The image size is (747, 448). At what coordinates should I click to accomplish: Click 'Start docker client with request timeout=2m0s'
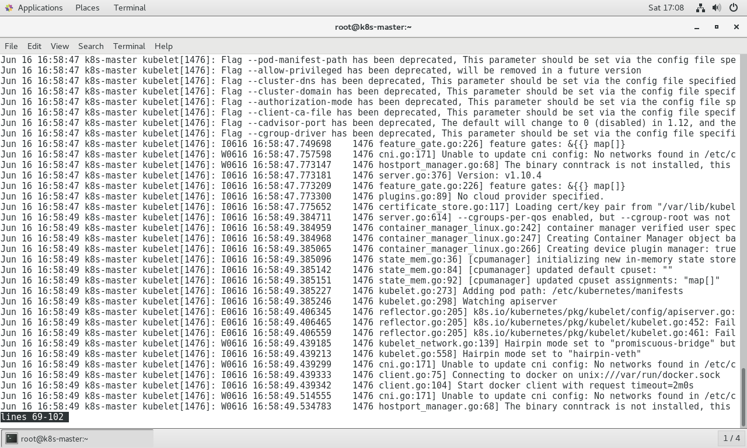point(576,386)
